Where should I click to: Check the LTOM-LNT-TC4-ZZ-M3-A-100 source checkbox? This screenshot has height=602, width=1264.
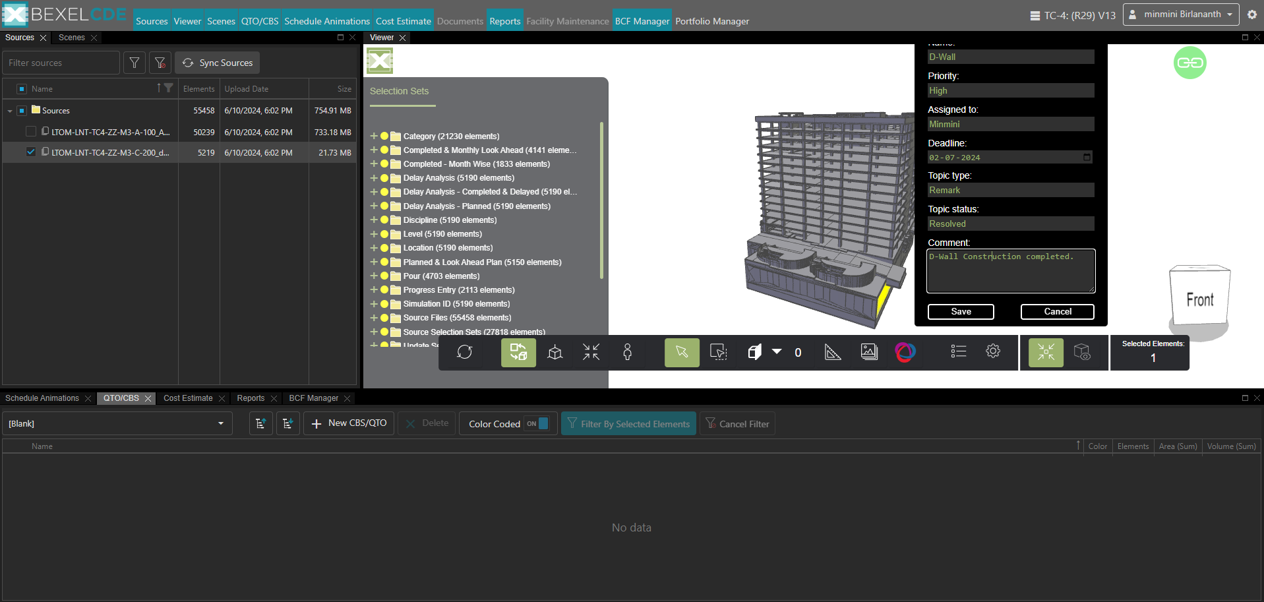click(x=31, y=132)
